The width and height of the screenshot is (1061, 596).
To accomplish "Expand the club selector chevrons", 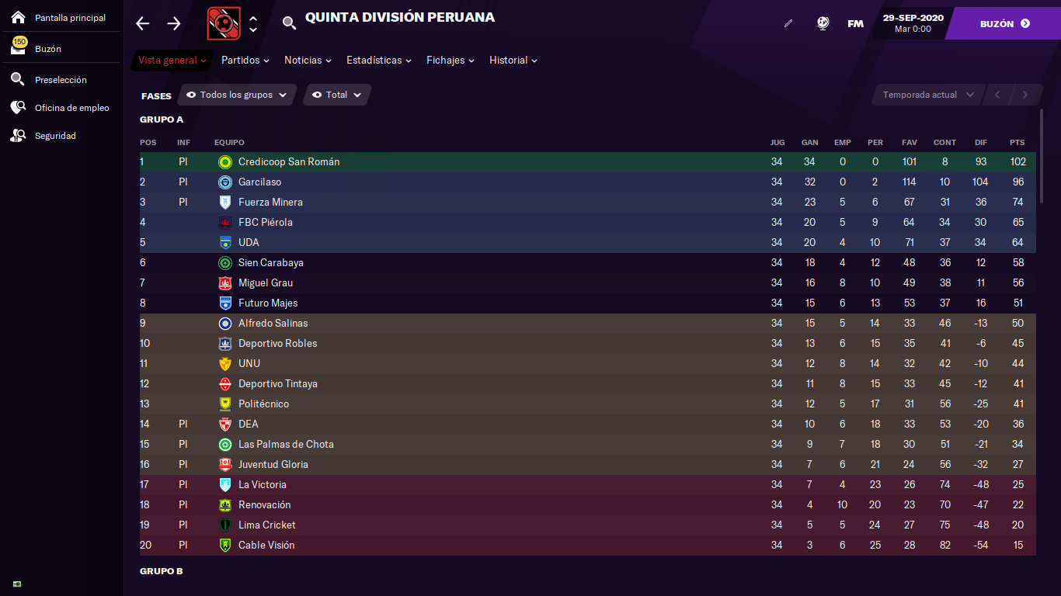I will 253,23.
